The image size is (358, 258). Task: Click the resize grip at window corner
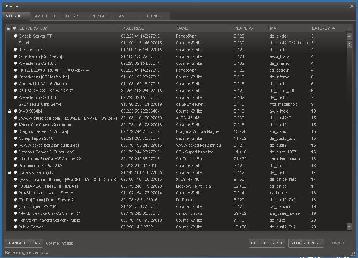pos(353,254)
